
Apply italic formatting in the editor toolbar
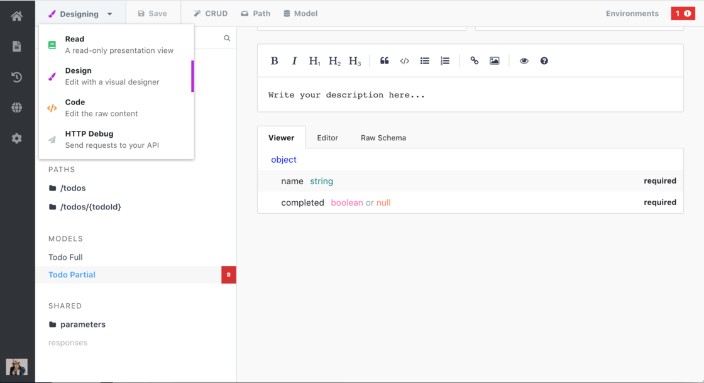point(294,60)
